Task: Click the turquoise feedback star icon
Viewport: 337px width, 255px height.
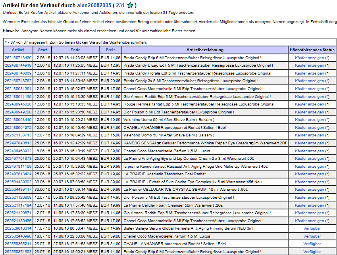Action: (130, 6)
